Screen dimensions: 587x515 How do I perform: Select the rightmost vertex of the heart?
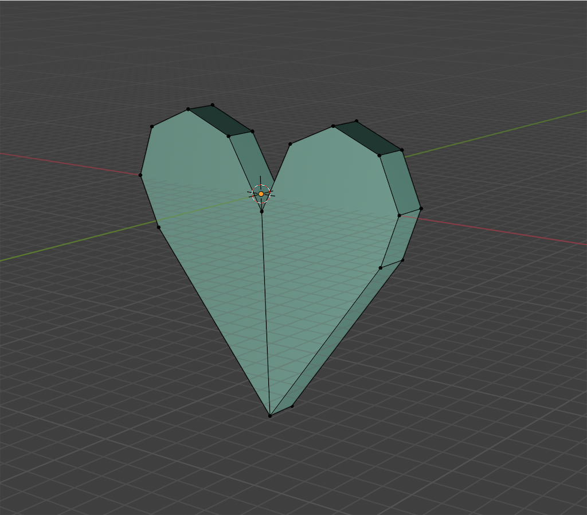[x=421, y=209]
